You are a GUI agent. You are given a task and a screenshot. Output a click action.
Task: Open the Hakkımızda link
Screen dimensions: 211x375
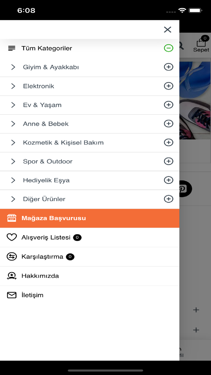(40, 276)
